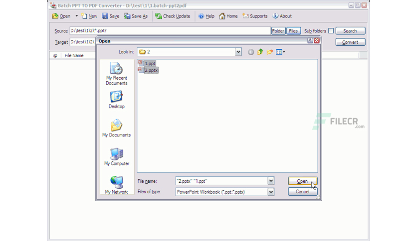
Task: Expand the arrow beside toolbar Open
Action: [77, 16]
